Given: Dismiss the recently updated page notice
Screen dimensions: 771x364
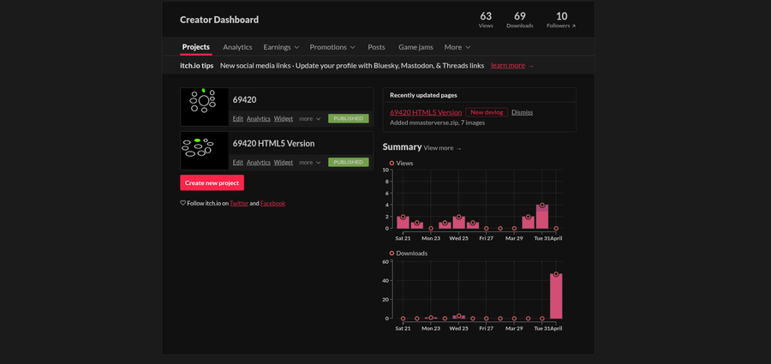Looking at the screenshot, I should 523,112.
